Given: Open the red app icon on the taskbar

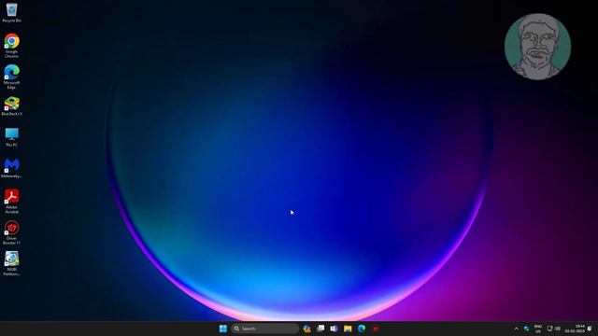Looking at the screenshot, I should click(x=376, y=329).
